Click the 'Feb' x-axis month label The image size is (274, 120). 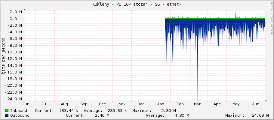[180, 104]
